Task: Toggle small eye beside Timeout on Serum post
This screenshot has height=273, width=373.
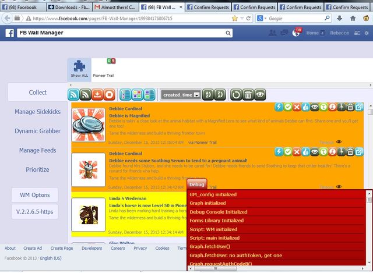Action: [339, 187]
